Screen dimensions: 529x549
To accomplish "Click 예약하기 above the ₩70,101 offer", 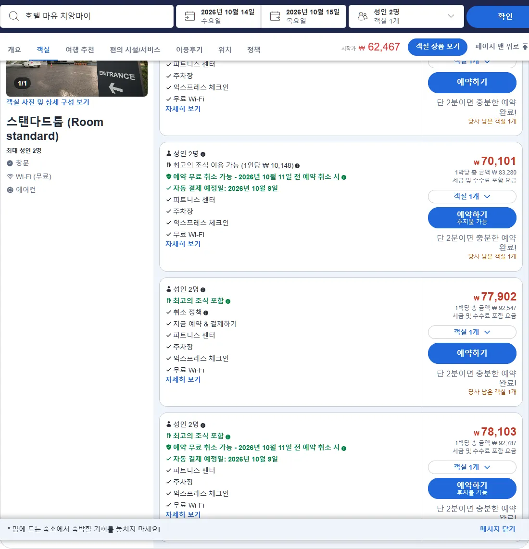I will pyautogui.click(x=472, y=82).
